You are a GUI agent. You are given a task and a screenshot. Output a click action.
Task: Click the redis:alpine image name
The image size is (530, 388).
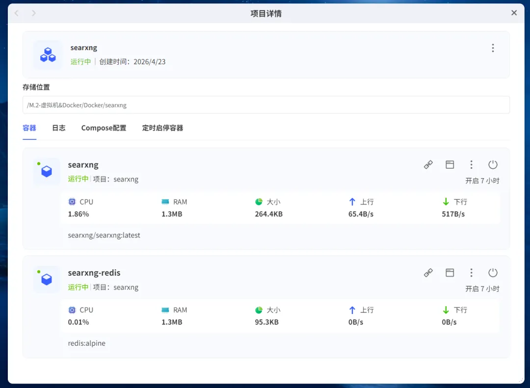(x=86, y=343)
